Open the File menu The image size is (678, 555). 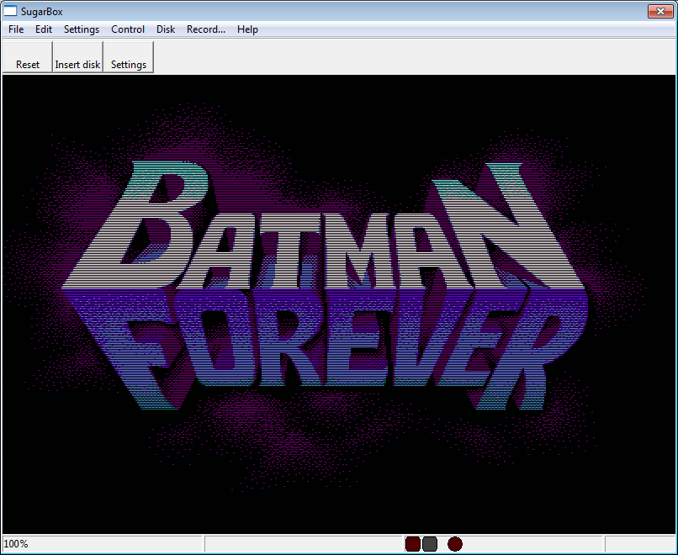(16, 29)
